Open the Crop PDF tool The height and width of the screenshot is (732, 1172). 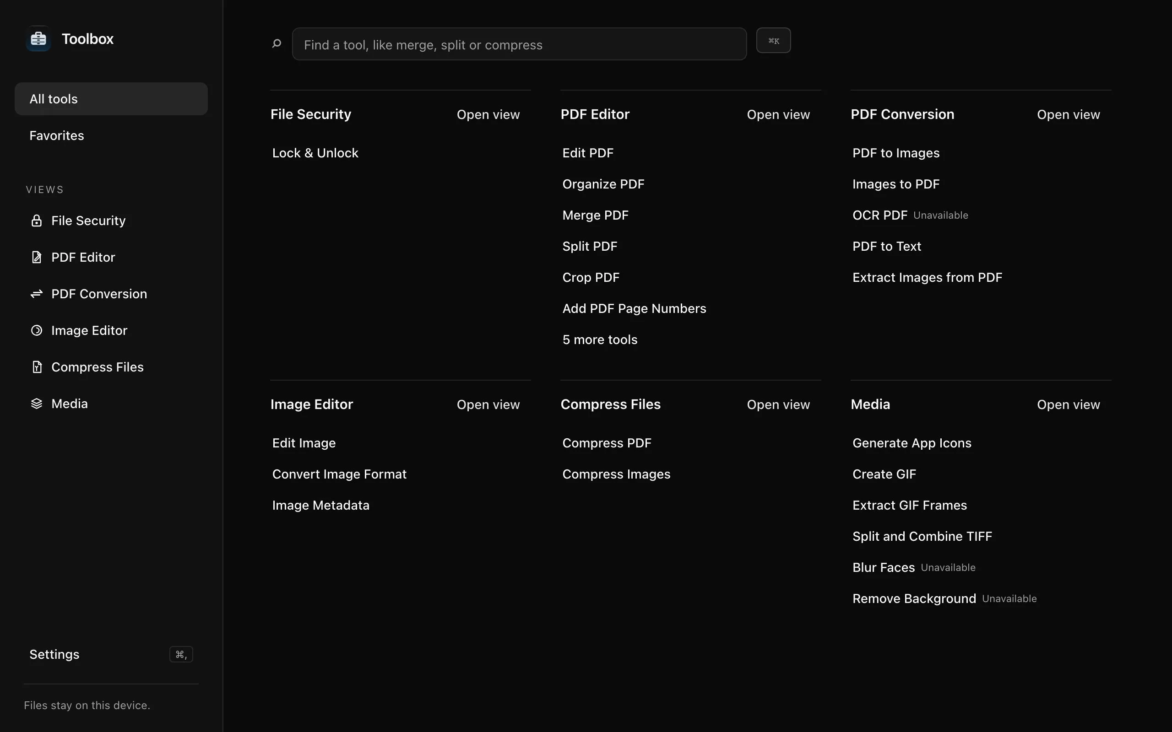tap(591, 277)
